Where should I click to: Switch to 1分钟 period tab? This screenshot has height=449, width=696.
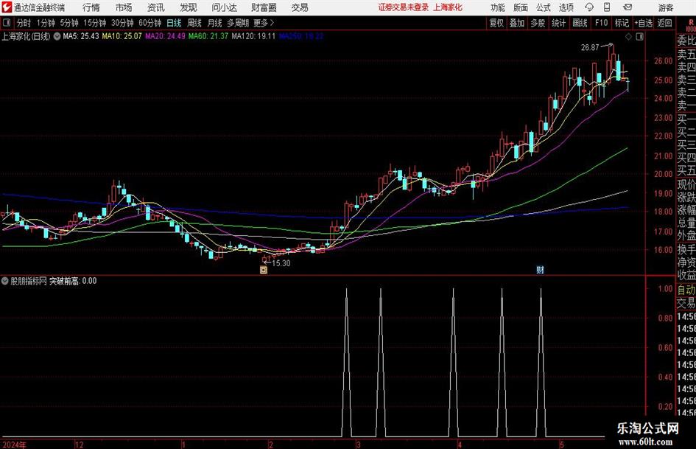pyautogui.click(x=45, y=23)
